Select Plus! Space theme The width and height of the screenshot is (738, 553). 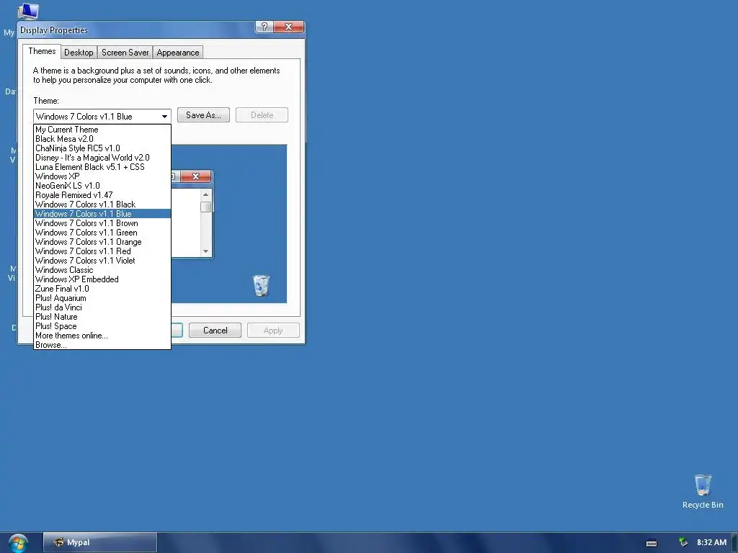click(x=102, y=326)
